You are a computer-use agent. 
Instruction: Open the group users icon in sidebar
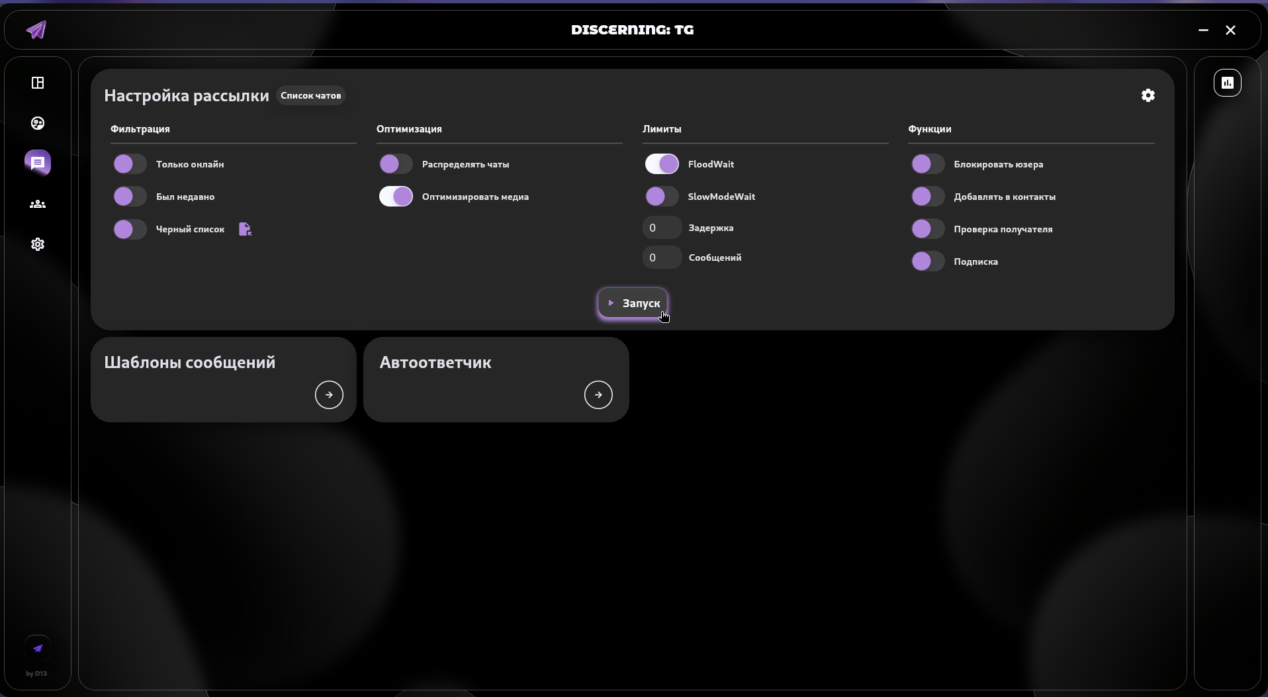click(38, 204)
